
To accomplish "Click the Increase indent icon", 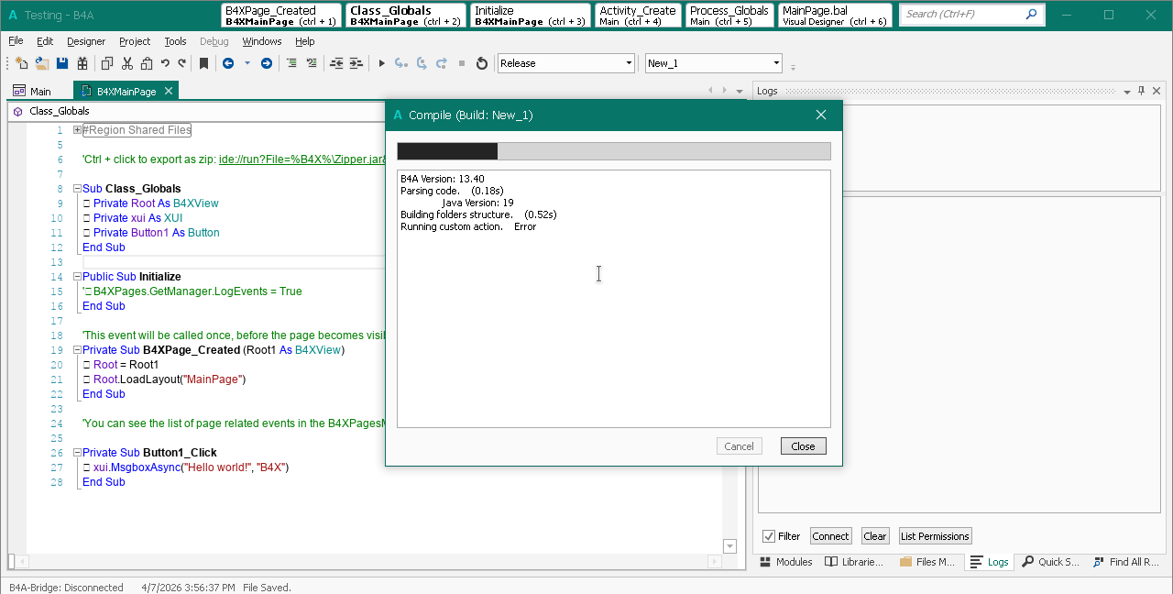I will (x=356, y=63).
